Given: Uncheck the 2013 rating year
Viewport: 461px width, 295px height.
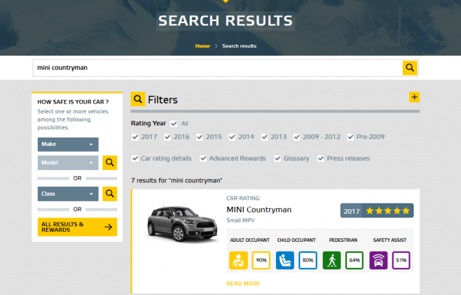Looking at the screenshot, I should [264, 137].
